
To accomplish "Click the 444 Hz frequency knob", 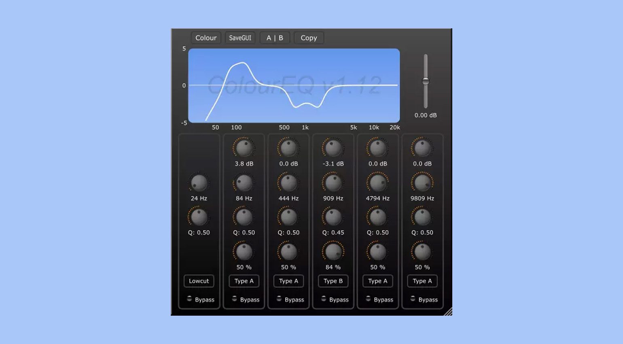I will pyautogui.click(x=288, y=183).
